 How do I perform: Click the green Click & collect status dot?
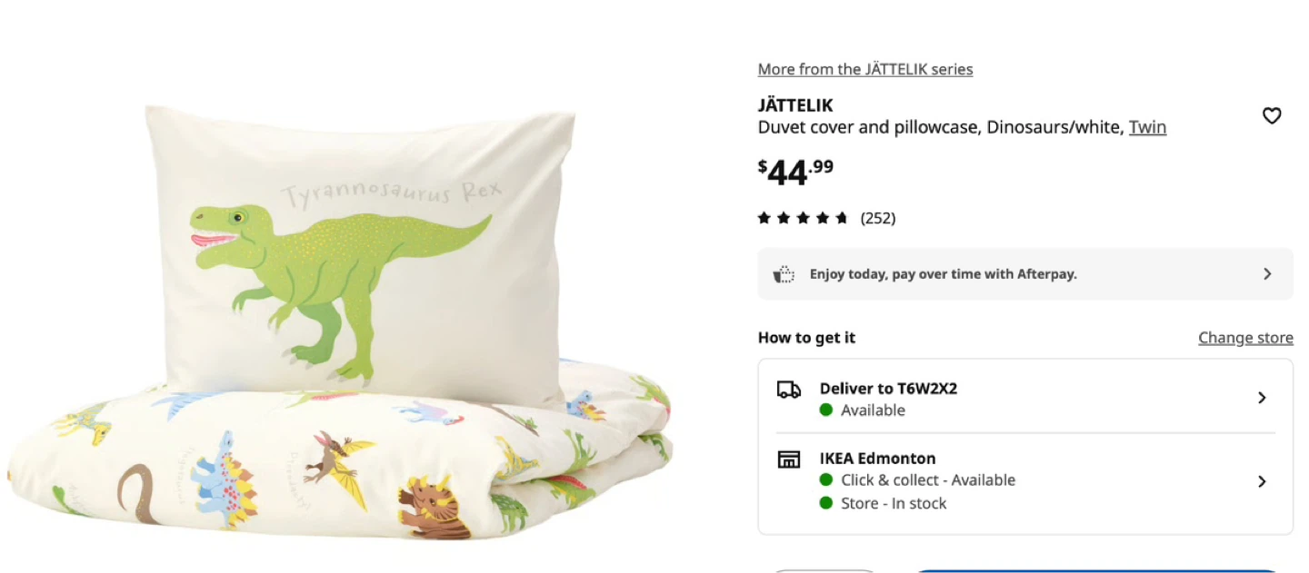[826, 479]
